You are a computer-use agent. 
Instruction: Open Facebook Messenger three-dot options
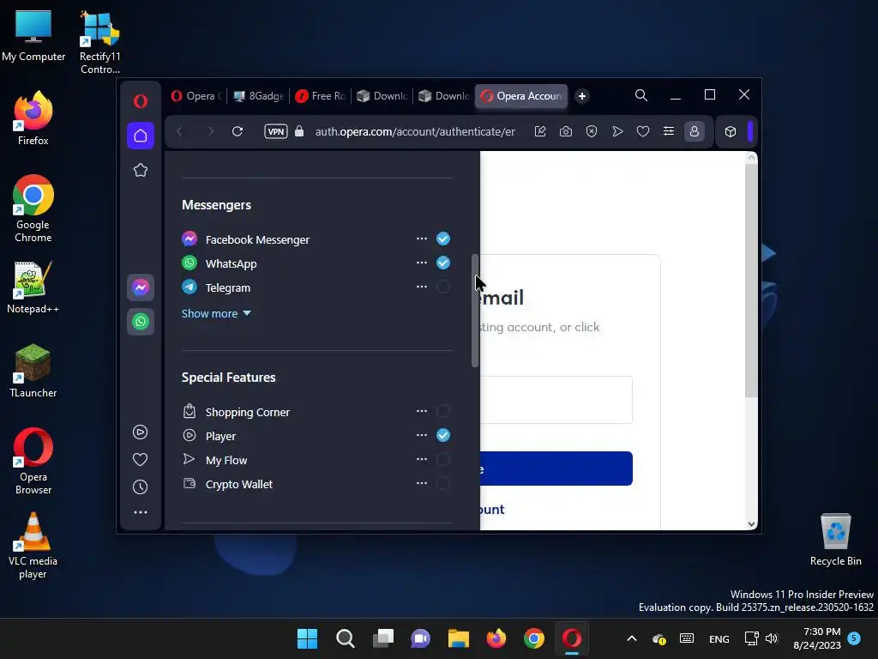point(422,239)
